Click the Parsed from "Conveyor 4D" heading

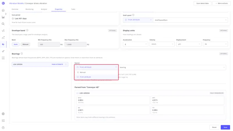pos(87,87)
